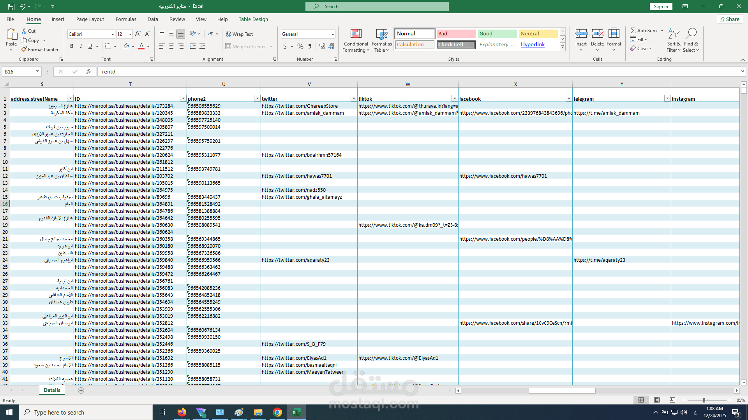
Task: Click the Insert Function fx icon
Action: pyautogui.click(x=89, y=72)
